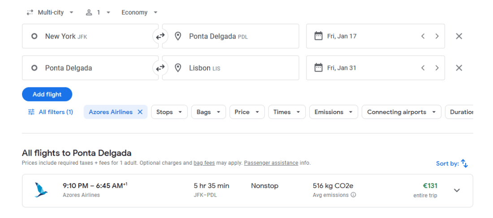This screenshot has height=218, width=493.
Task: Expand the Azores Airlines flight details
Action: pos(457,190)
